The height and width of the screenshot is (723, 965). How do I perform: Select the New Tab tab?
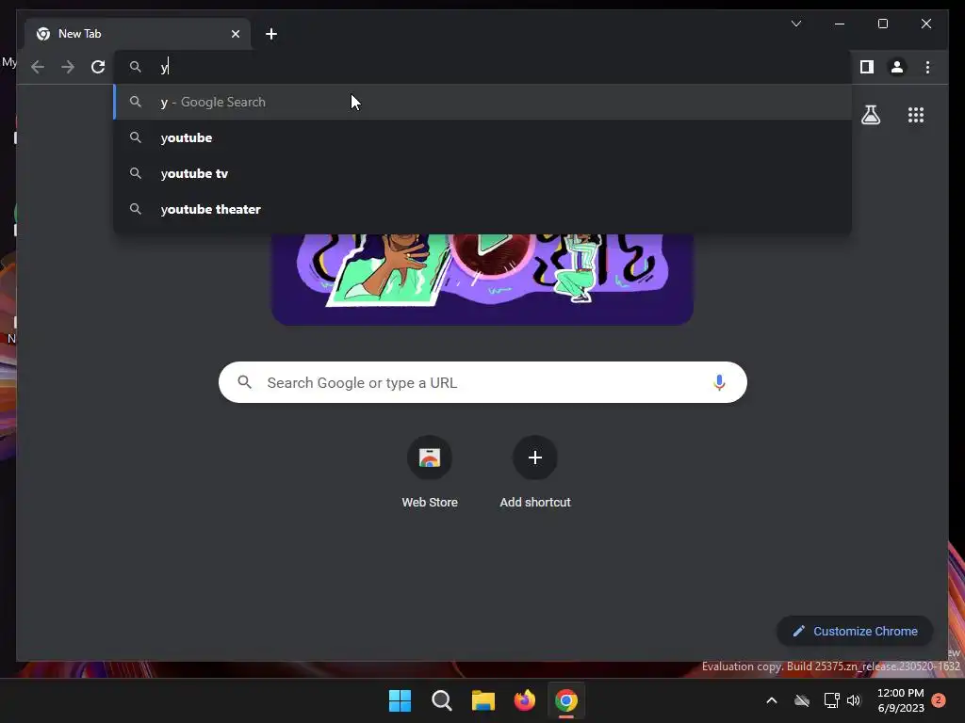click(138, 34)
